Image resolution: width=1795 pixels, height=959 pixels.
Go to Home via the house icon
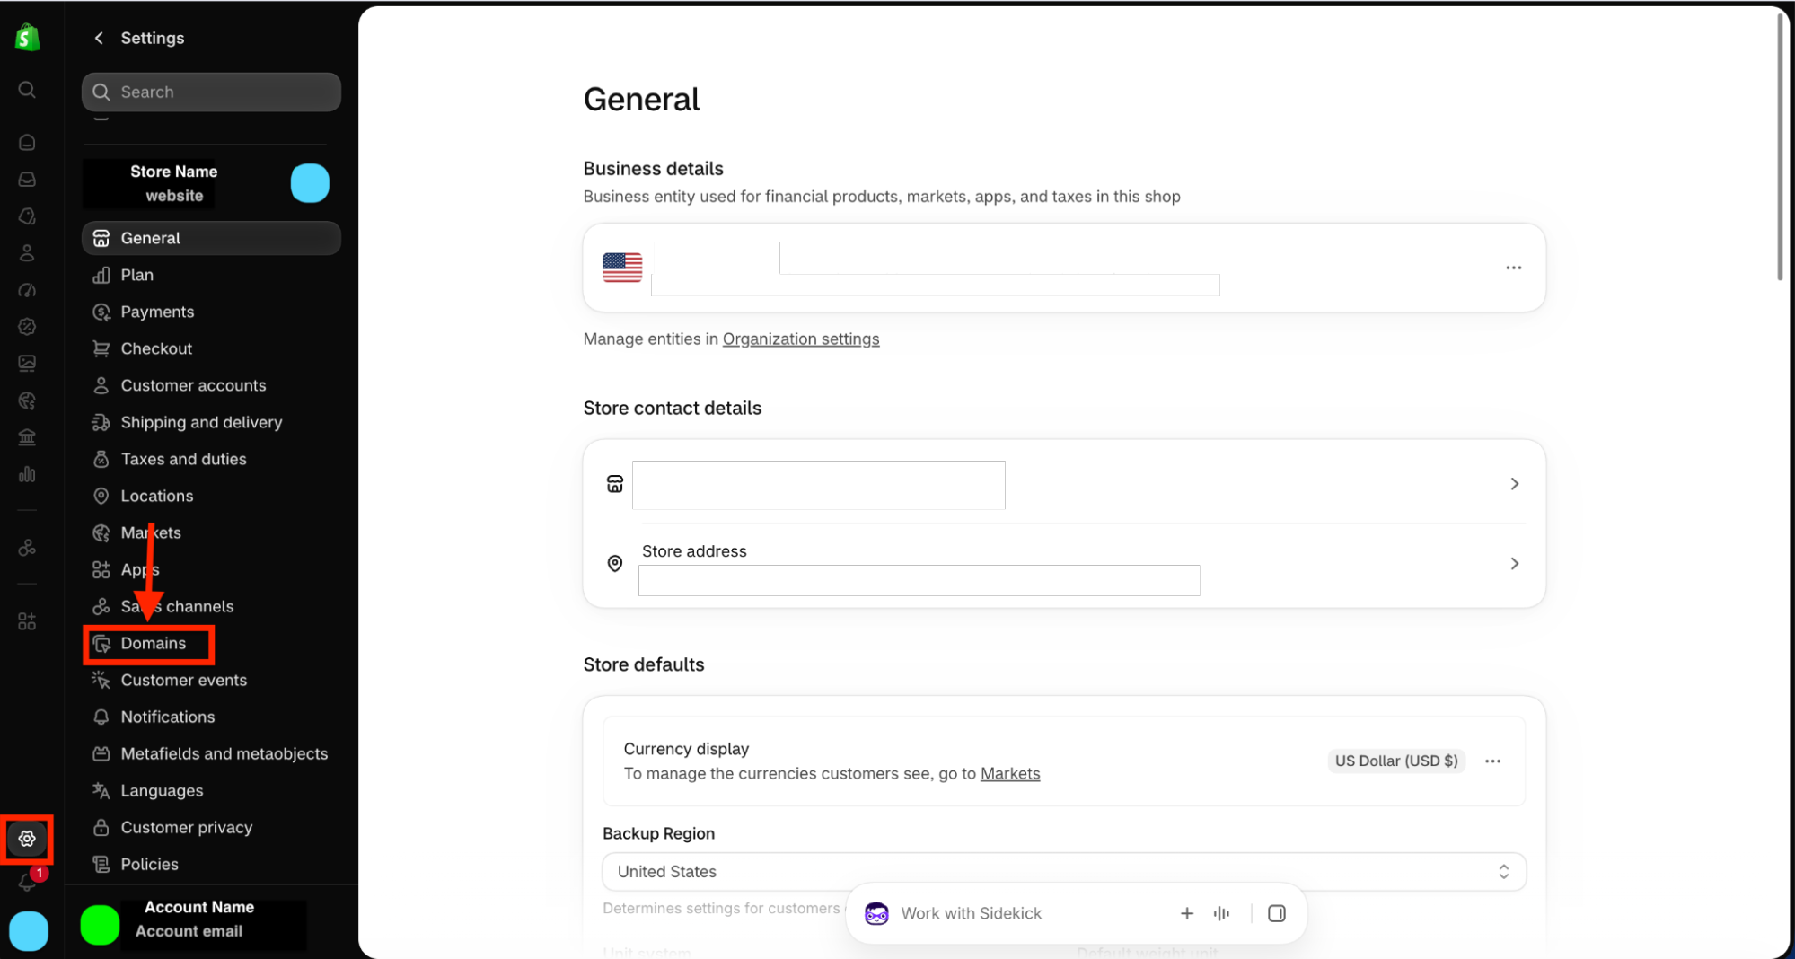(x=27, y=142)
